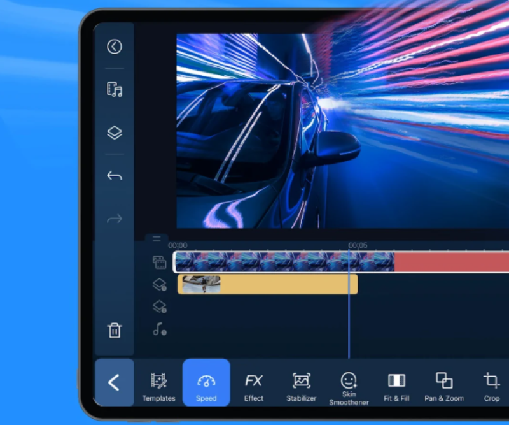The width and height of the screenshot is (509, 425).
Task: Open the FX Effect tool
Action: coord(254,387)
